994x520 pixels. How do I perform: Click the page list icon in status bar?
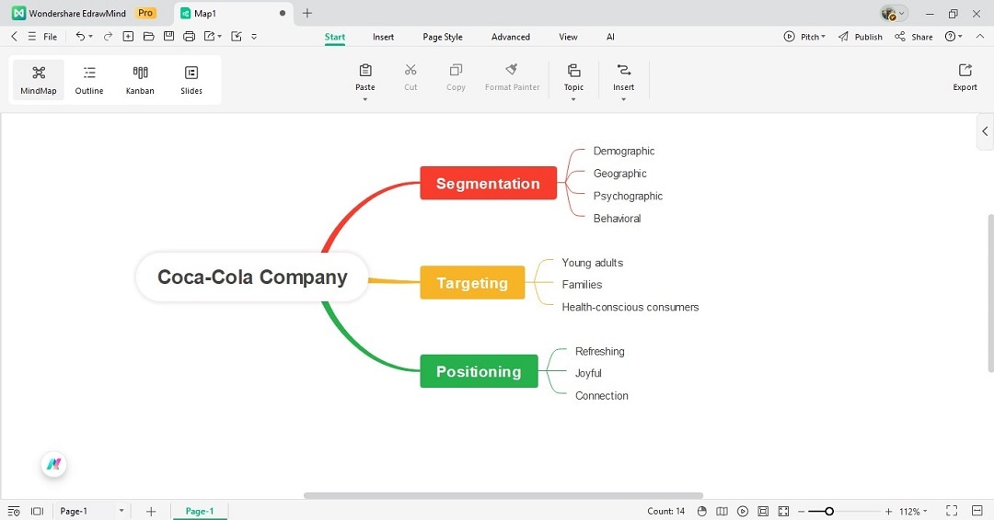click(x=14, y=511)
